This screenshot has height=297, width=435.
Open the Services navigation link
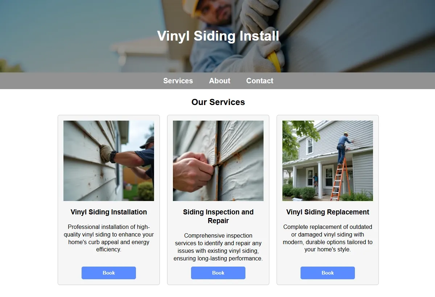[x=178, y=81]
